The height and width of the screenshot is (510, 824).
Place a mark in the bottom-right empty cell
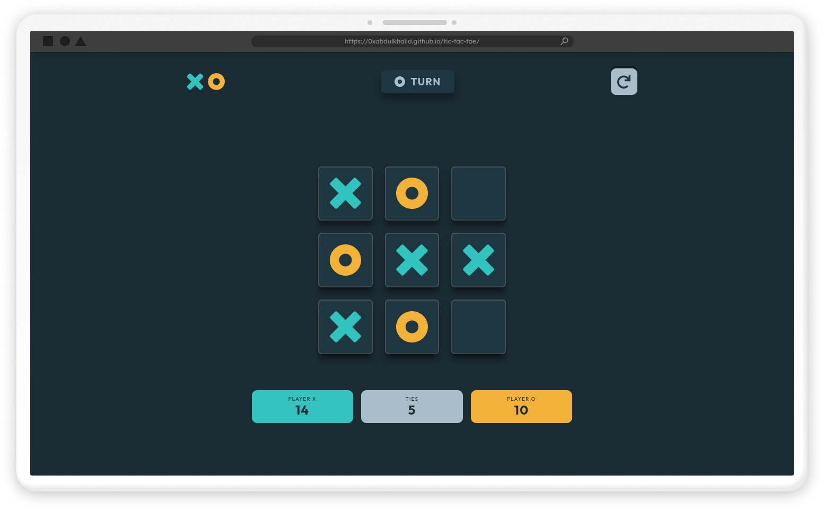(478, 327)
